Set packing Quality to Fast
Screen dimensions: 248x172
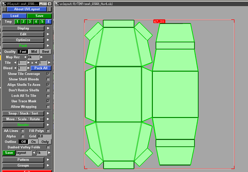pos(23,52)
